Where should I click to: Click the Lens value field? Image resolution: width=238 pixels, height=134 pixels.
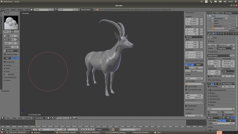point(194,78)
